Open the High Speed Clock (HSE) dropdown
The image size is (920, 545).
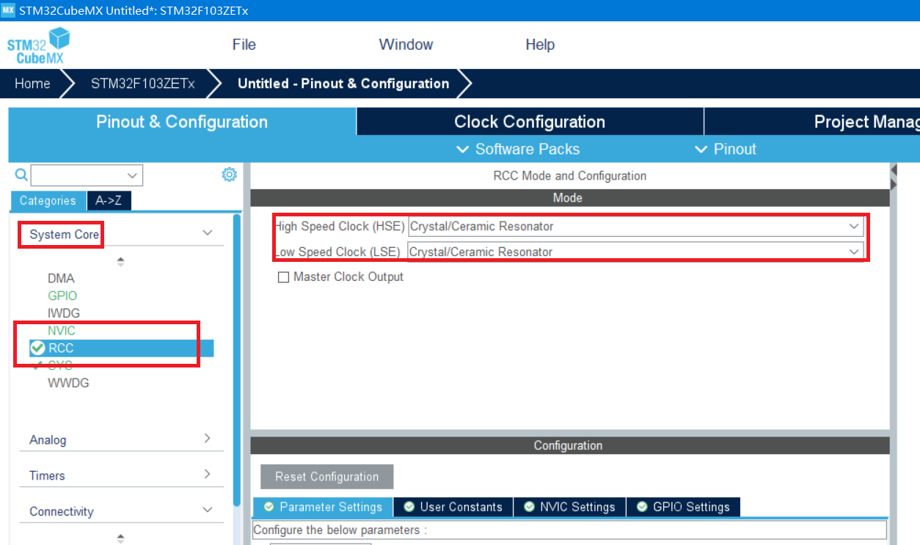coord(636,227)
